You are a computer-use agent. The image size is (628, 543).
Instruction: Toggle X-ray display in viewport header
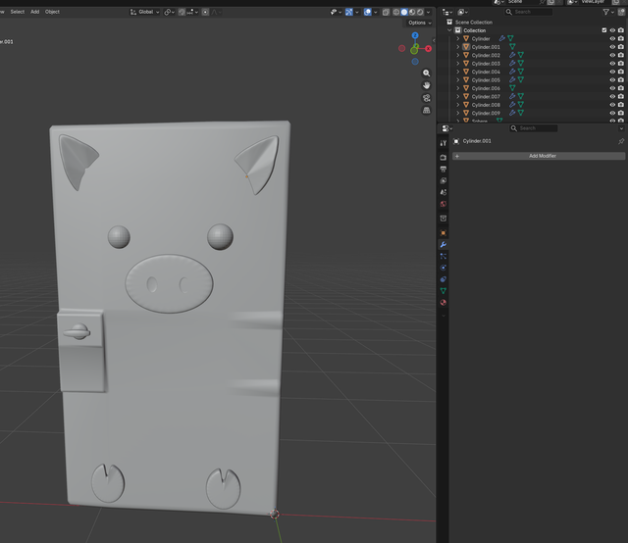click(x=386, y=12)
